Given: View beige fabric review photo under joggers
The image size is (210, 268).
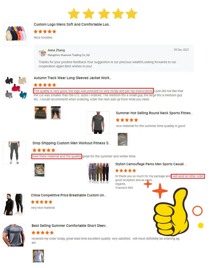Looking at the screenshot, I should click(39, 170).
